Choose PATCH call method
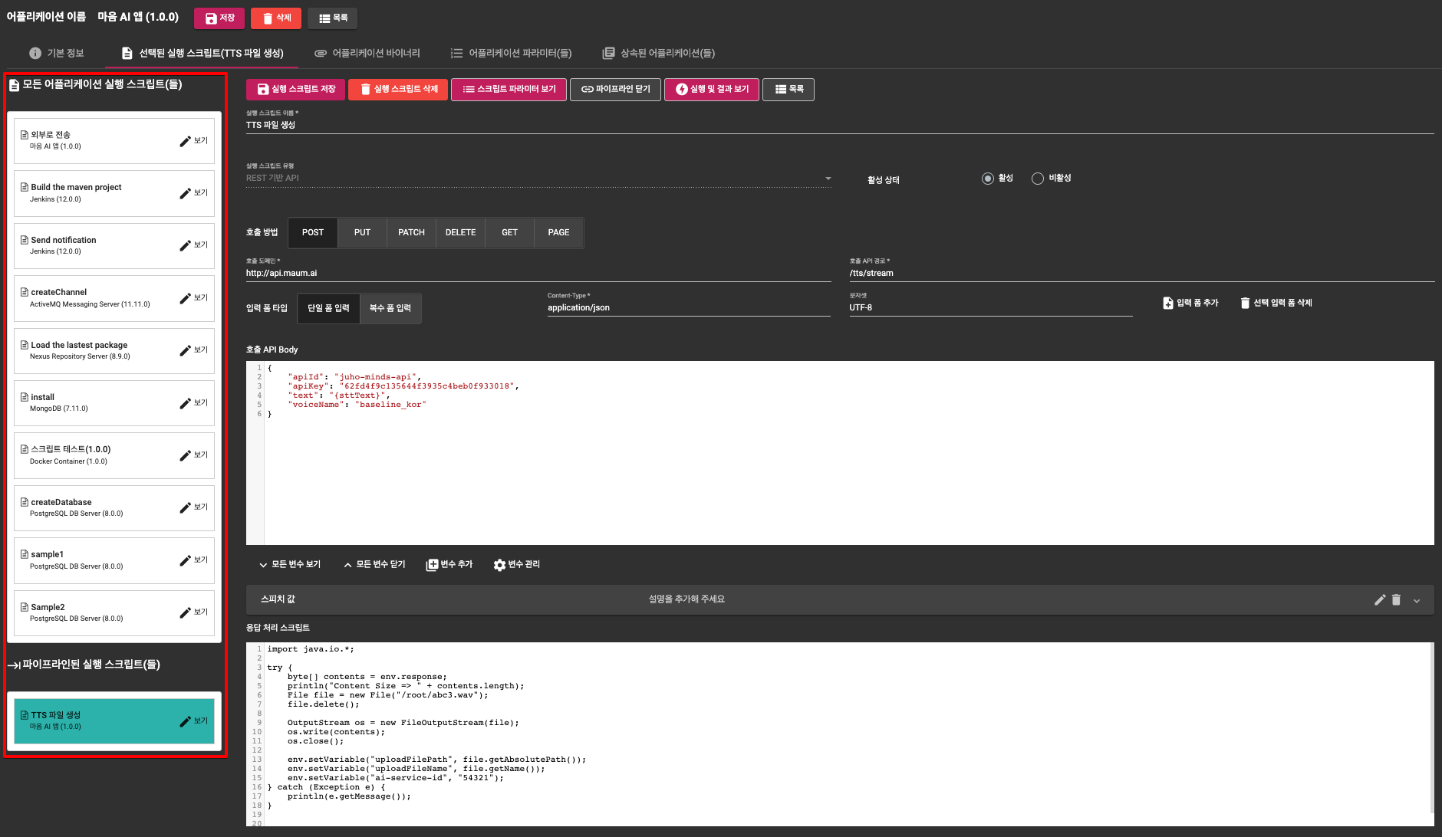 [411, 233]
